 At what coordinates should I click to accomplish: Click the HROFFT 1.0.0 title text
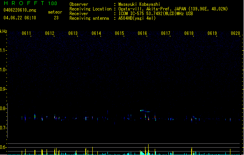coord(30,3)
